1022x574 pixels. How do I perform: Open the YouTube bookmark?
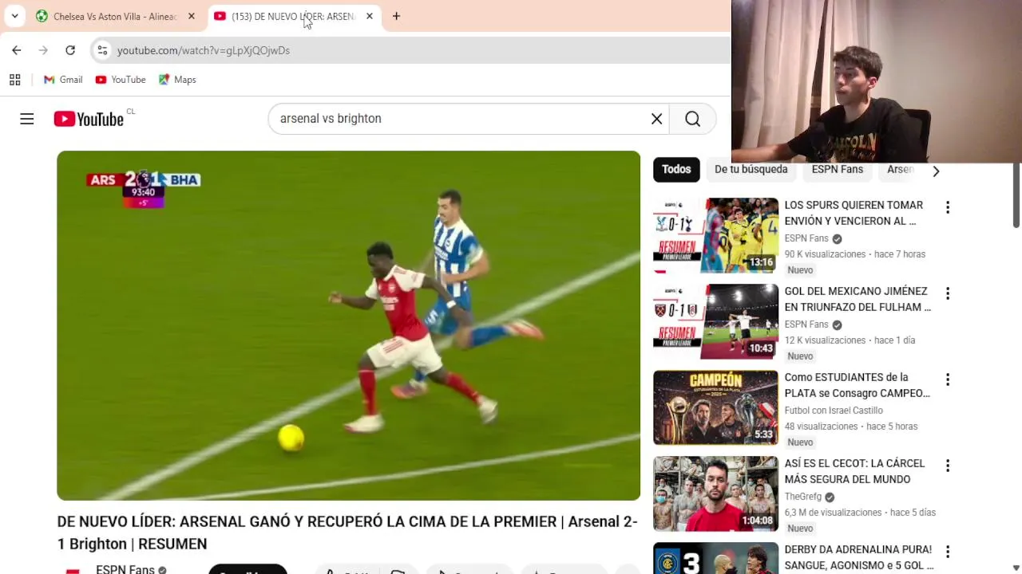pyautogui.click(x=121, y=80)
